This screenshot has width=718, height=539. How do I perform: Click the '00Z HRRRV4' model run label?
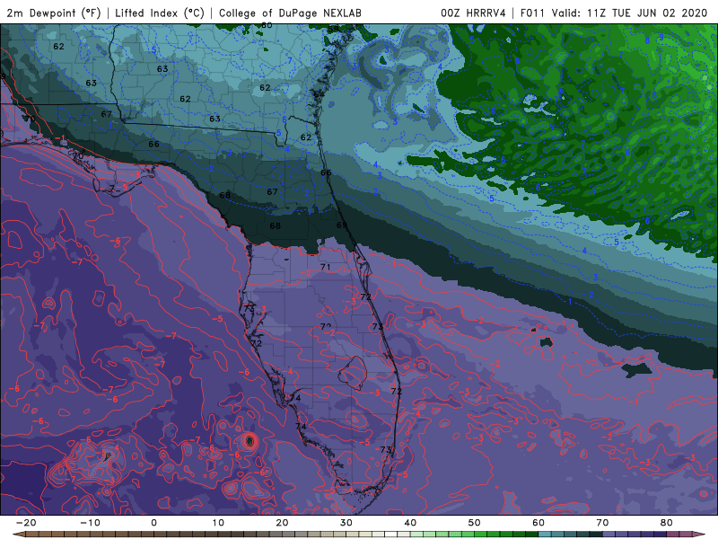[x=473, y=13]
